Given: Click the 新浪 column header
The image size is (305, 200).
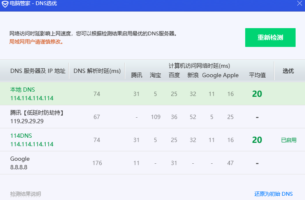Looking at the screenshot, I should [x=193, y=75].
